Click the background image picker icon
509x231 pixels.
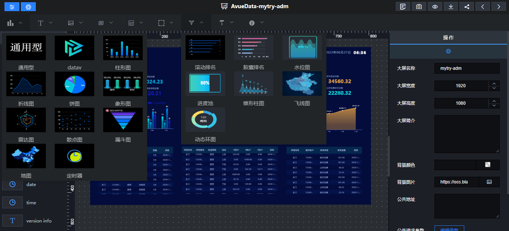(x=489, y=182)
